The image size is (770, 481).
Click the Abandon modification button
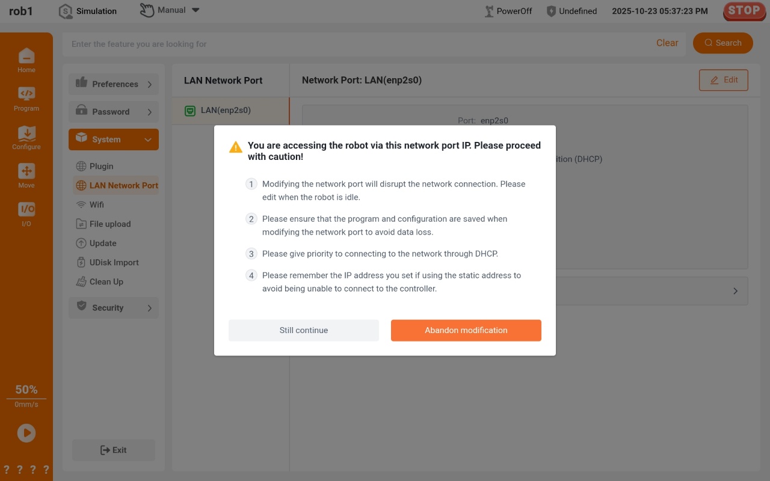(x=466, y=330)
